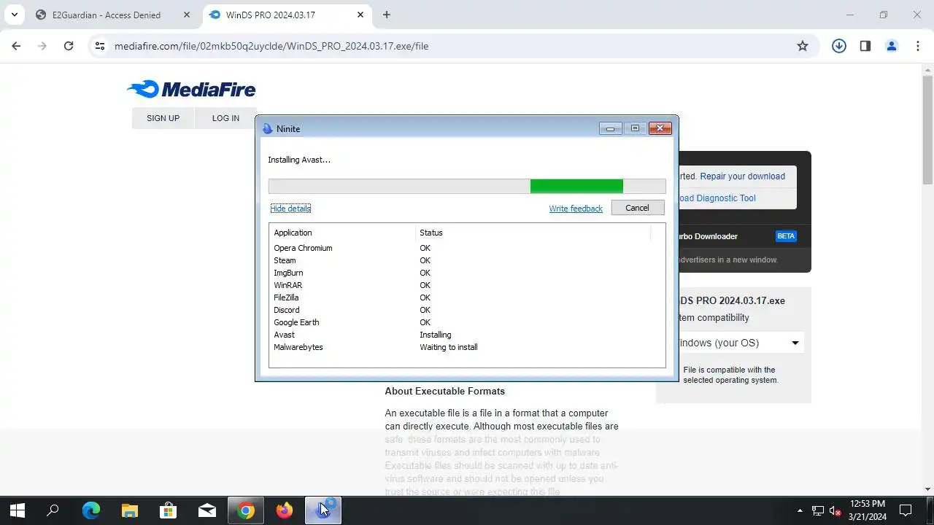Switch to Ninite in the taskbar

(x=323, y=510)
